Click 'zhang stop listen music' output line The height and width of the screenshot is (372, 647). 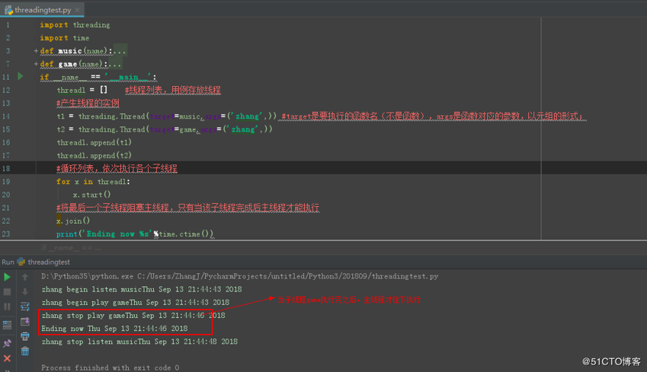139,342
